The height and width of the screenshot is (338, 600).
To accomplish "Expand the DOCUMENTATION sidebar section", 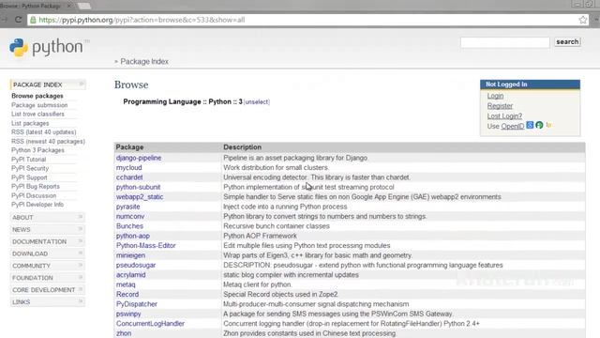I will click(x=48, y=241).
